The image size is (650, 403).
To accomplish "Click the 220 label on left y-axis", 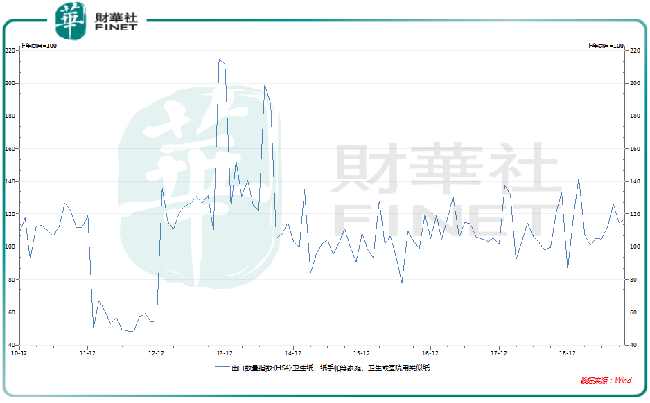I will point(10,51).
